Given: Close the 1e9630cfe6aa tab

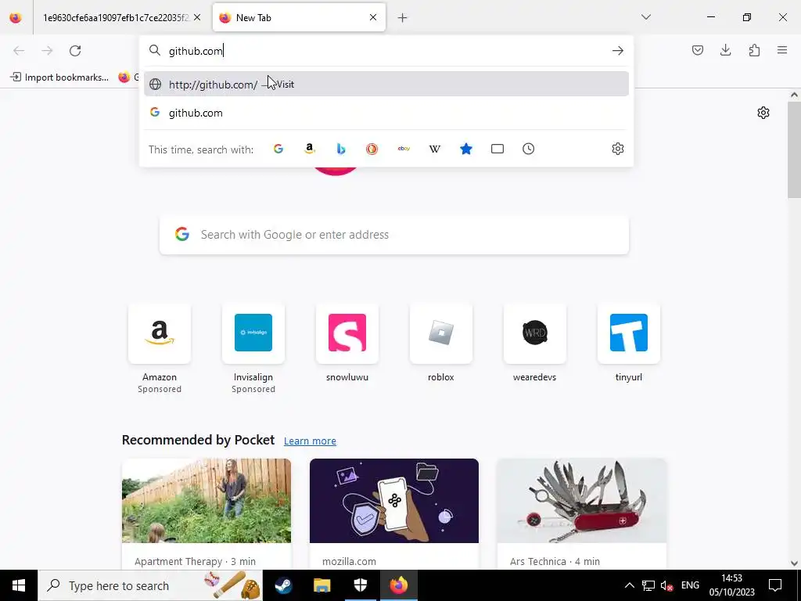Looking at the screenshot, I should pyautogui.click(x=197, y=17).
